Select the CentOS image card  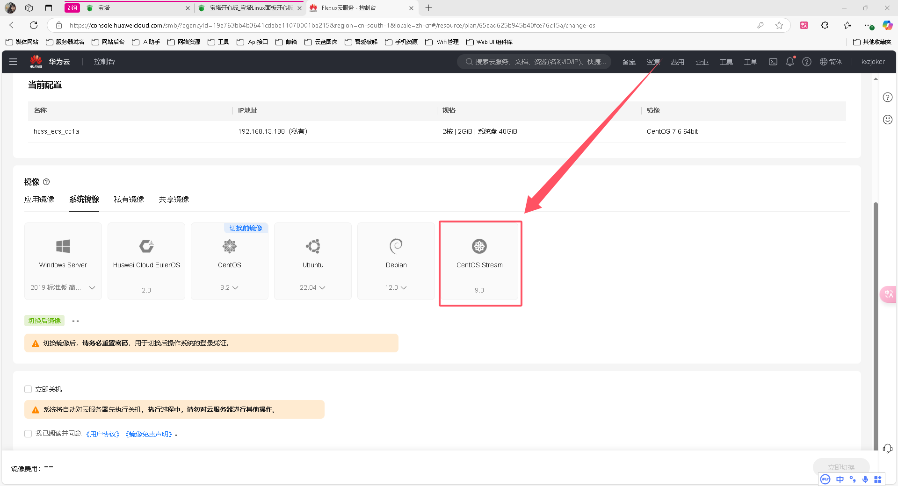click(230, 261)
